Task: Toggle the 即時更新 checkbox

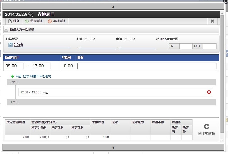Action: (x=200, y=133)
